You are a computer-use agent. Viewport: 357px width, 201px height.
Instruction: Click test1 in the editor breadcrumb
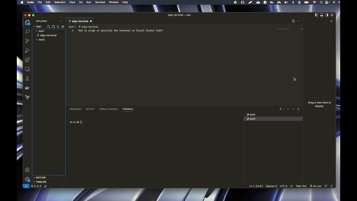72,27
